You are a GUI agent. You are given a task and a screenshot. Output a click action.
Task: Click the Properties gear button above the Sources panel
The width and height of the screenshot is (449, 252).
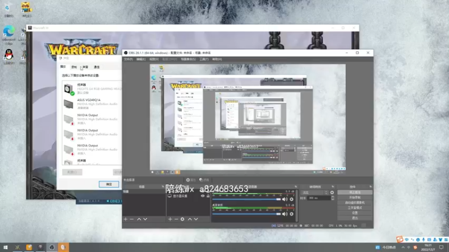(191, 180)
